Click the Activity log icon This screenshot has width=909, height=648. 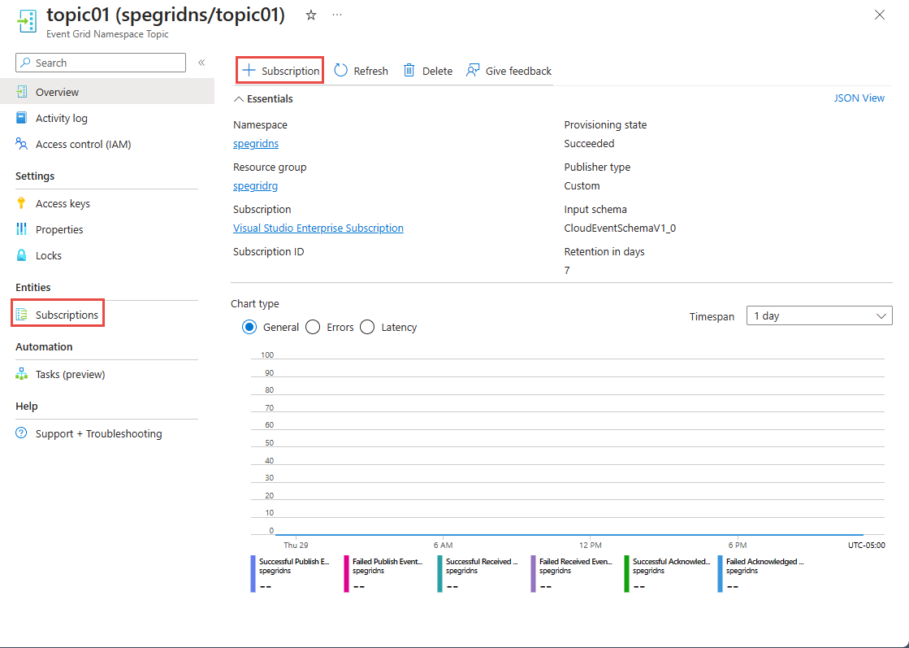click(x=21, y=118)
